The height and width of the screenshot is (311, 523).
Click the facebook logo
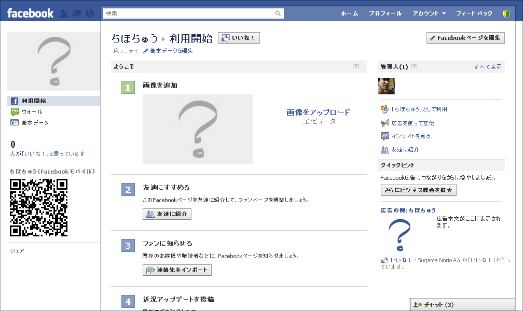point(30,13)
